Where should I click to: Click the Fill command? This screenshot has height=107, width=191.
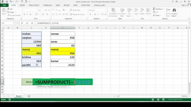pyautogui.click(x=155, y=12)
